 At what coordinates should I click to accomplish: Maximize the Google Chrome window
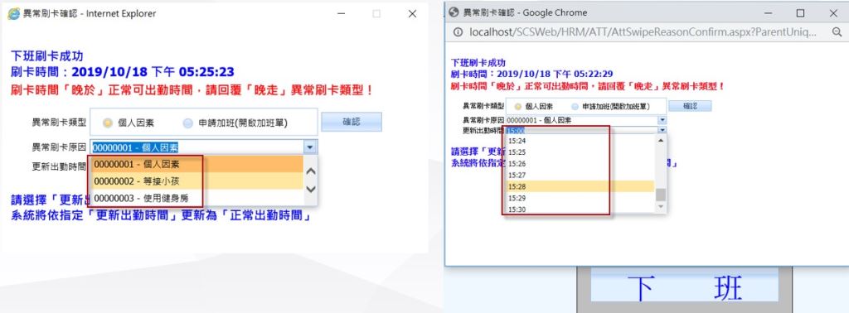coord(800,13)
